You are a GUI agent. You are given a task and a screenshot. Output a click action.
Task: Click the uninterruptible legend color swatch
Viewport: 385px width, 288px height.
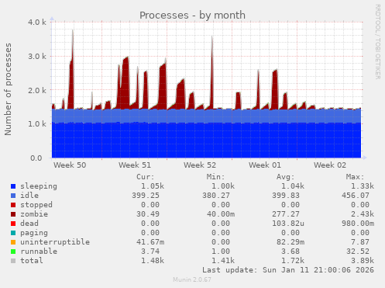click(x=13, y=242)
